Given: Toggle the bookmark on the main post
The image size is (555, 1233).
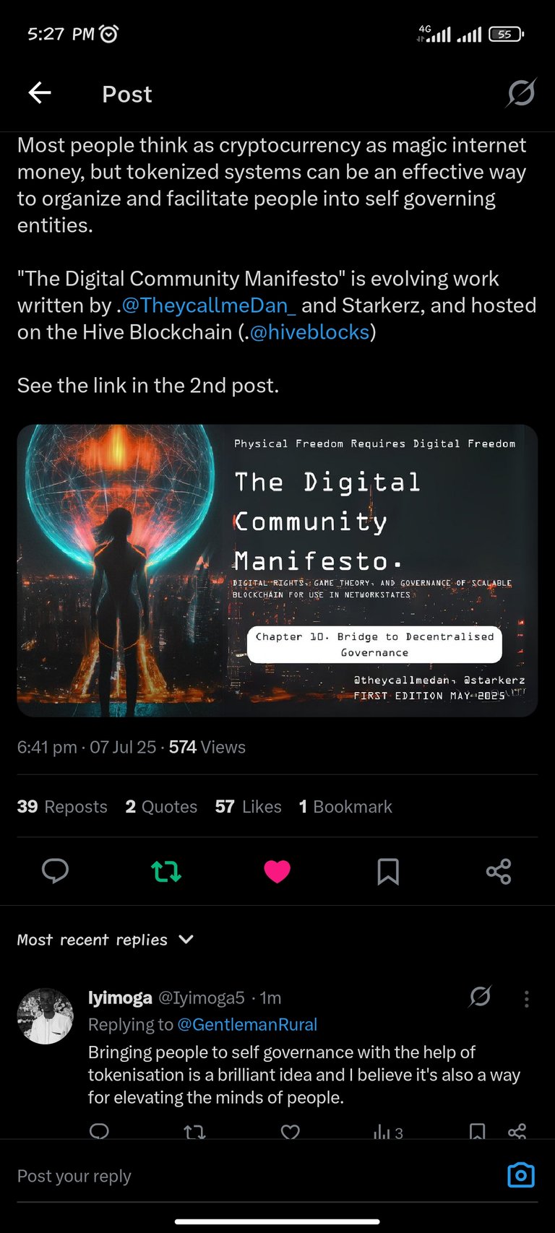Looking at the screenshot, I should click(x=388, y=871).
